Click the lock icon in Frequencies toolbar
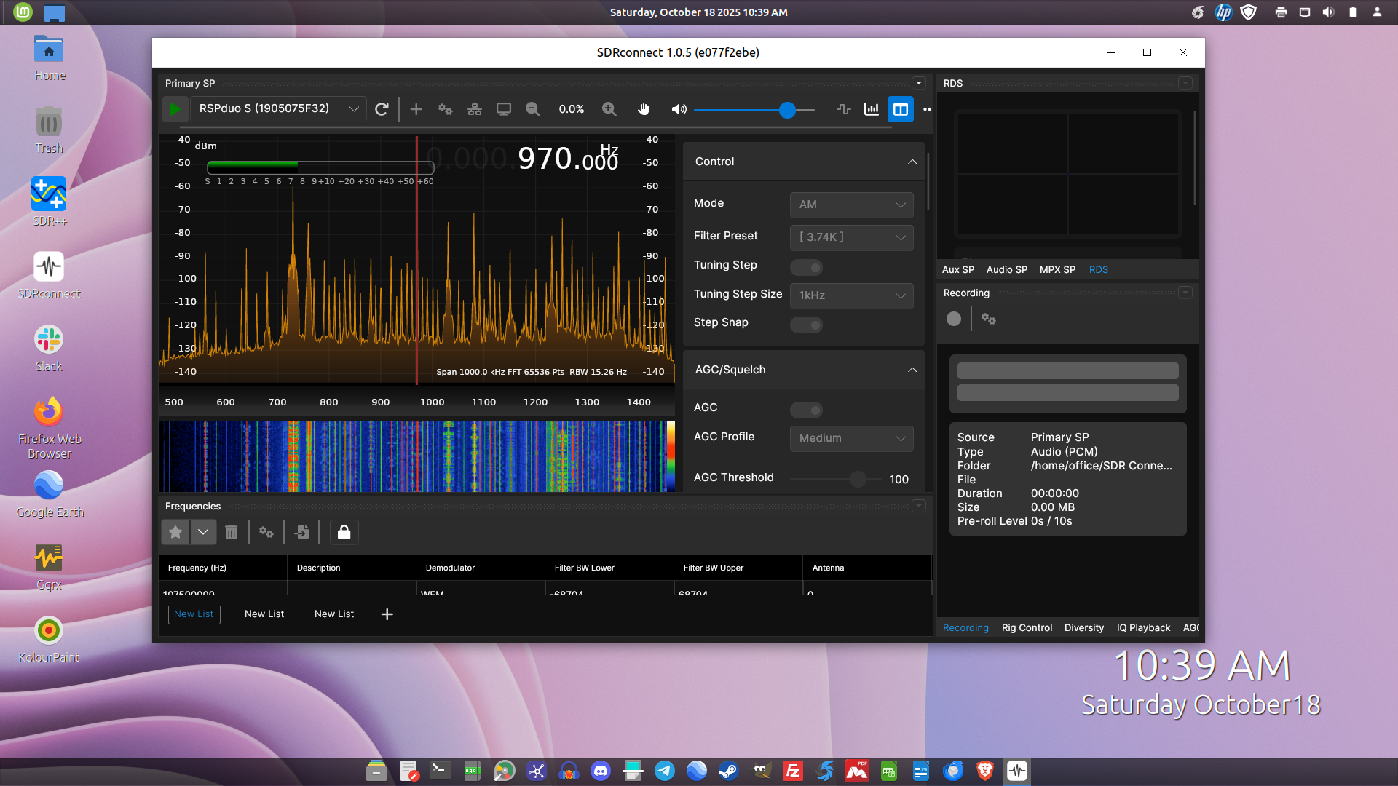The height and width of the screenshot is (786, 1398). tap(344, 533)
